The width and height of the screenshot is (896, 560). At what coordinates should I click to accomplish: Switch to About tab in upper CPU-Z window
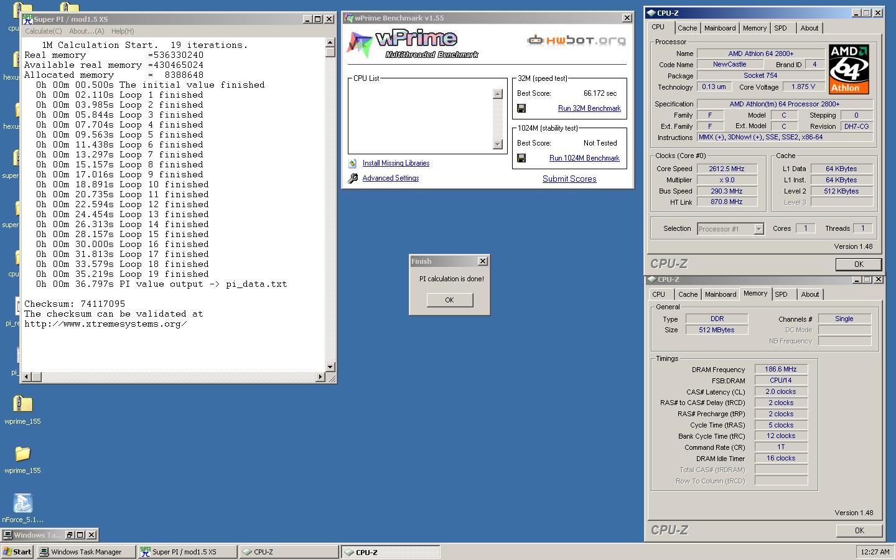(x=810, y=28)
